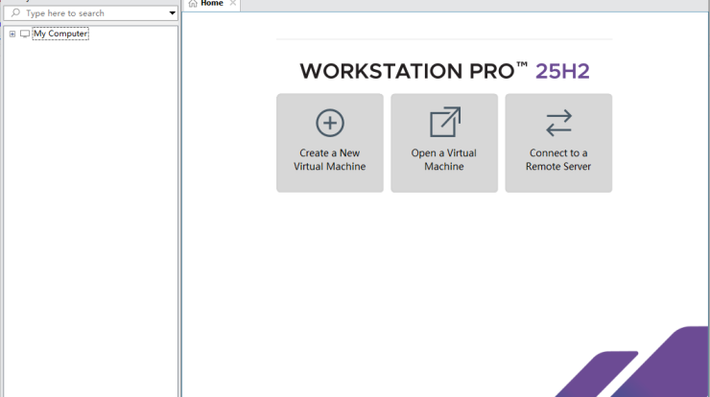The width and height of the screenshot is (710, 397).
Task: Select My Computer in library tree
Action: pos(60,34)
